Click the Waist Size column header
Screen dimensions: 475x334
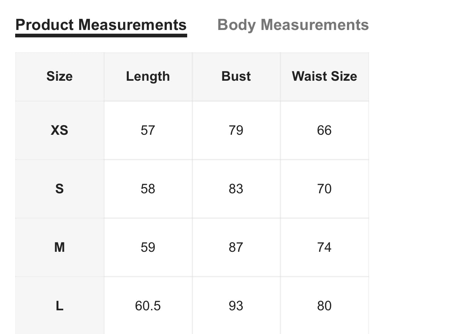click(324, 76)
